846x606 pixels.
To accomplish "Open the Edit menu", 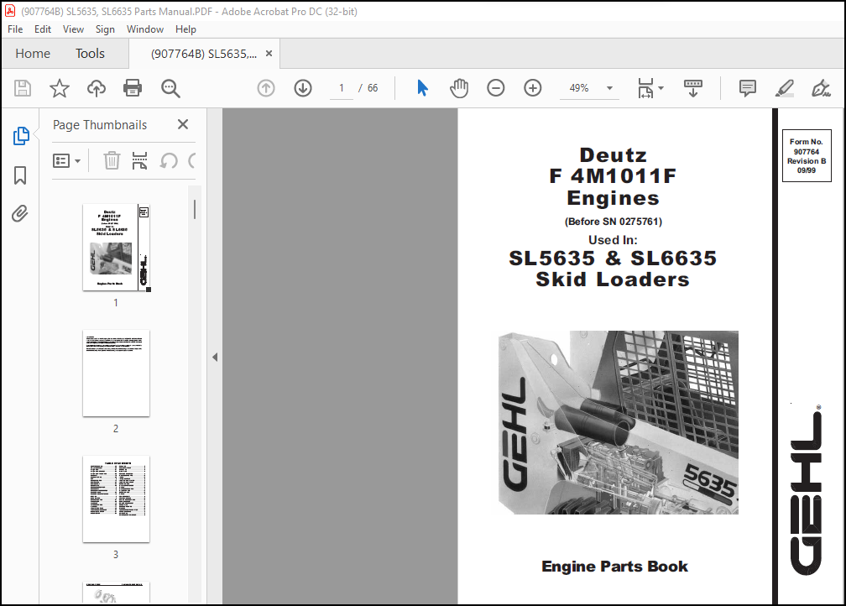I will [43, 29].
